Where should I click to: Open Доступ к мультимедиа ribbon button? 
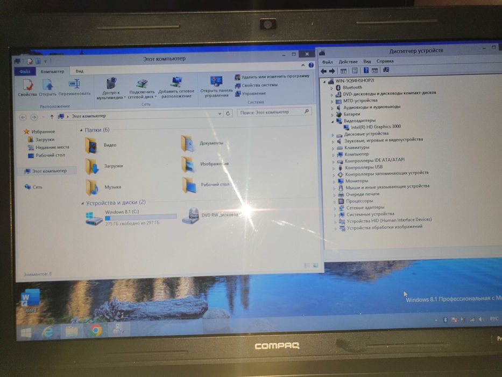click(x=111, y=88)
